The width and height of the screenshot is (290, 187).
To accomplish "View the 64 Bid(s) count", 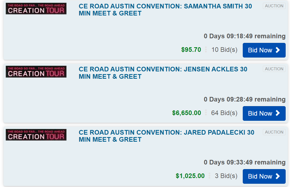I will (x=224, y=113).
